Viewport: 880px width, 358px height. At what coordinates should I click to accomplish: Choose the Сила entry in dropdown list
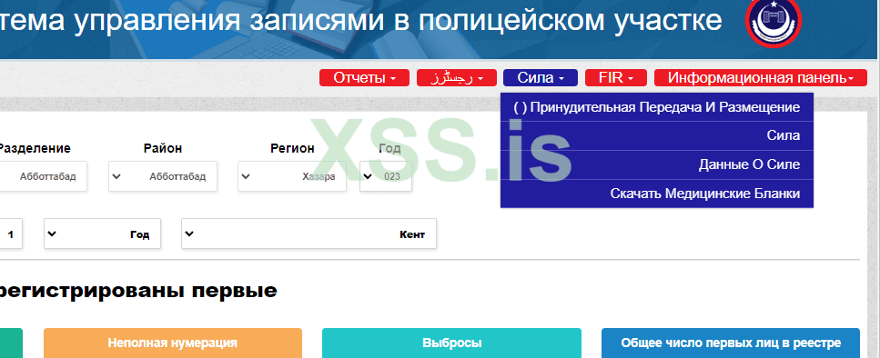click(x=657, y=135)
